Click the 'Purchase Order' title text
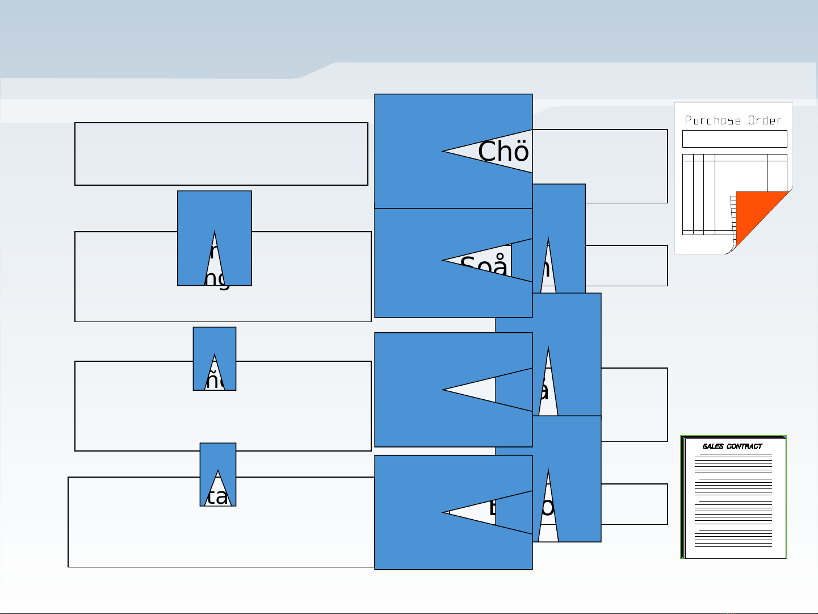818x614 pixels. tap(733, 120)
